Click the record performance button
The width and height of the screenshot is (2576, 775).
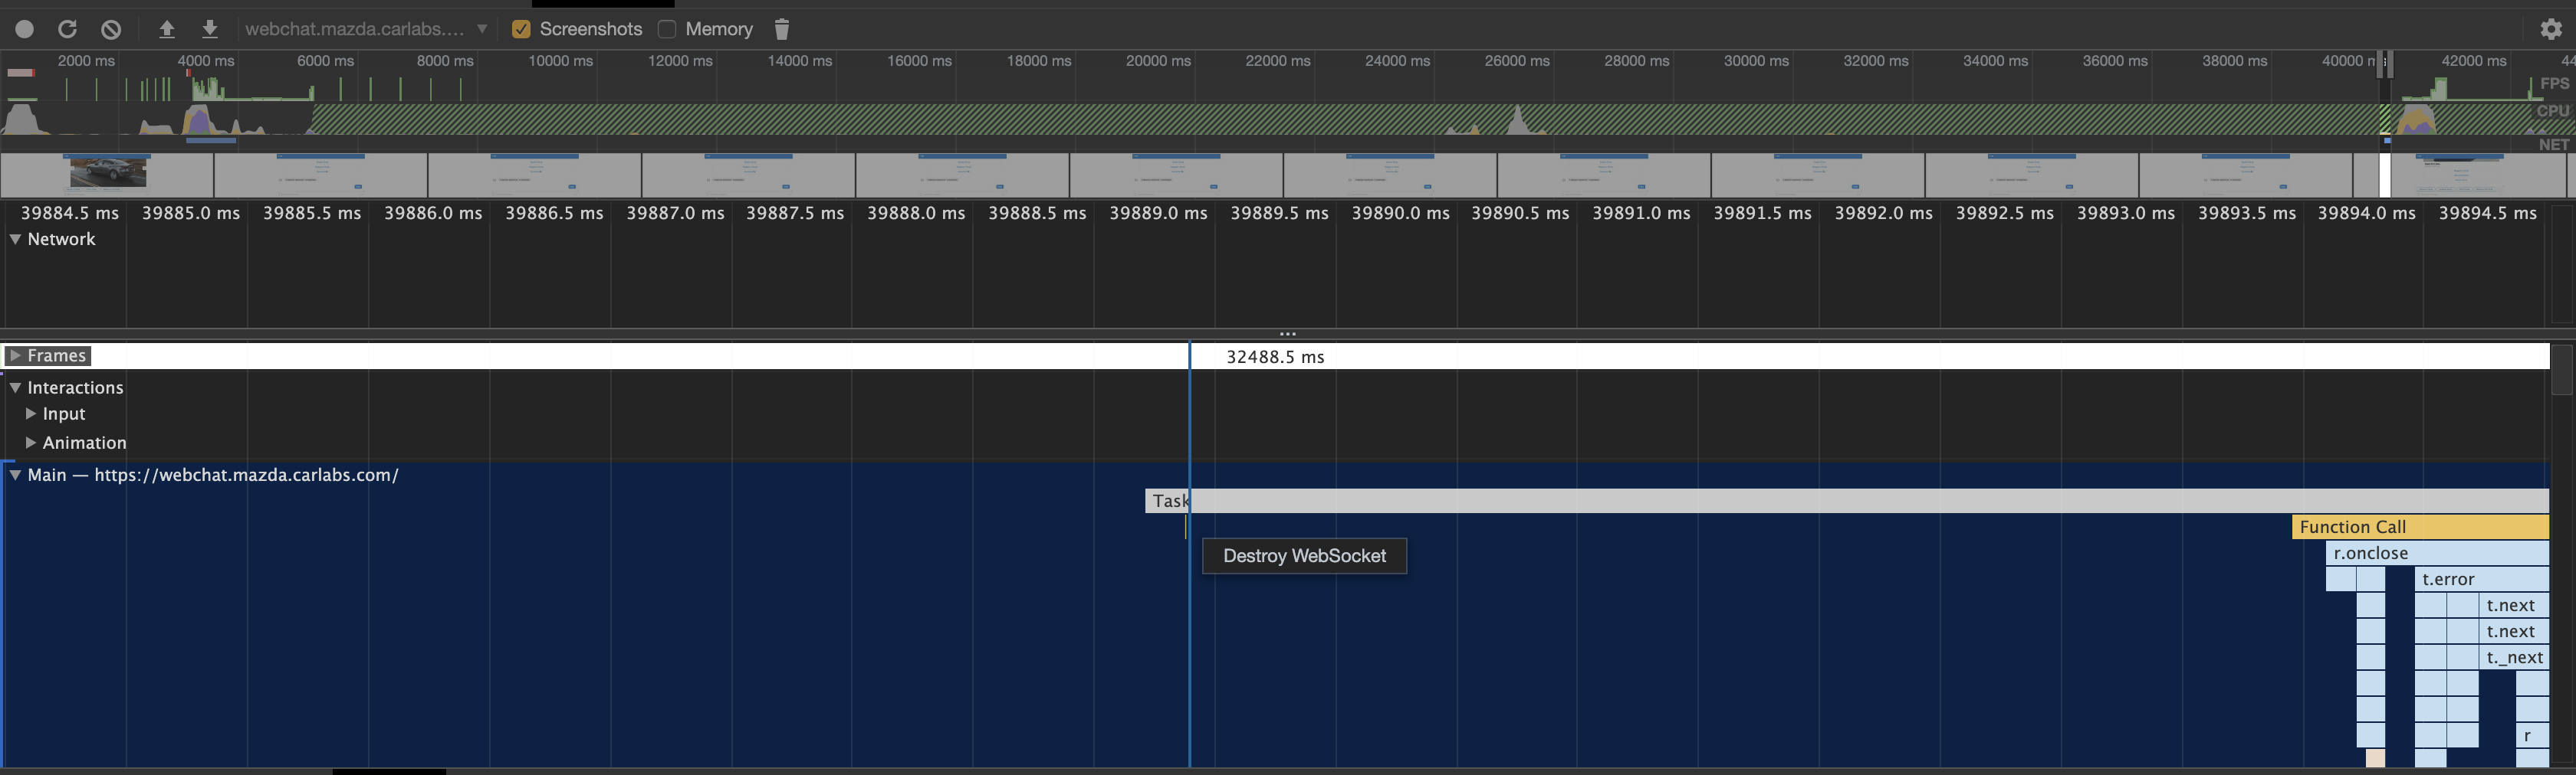point(23,28)
